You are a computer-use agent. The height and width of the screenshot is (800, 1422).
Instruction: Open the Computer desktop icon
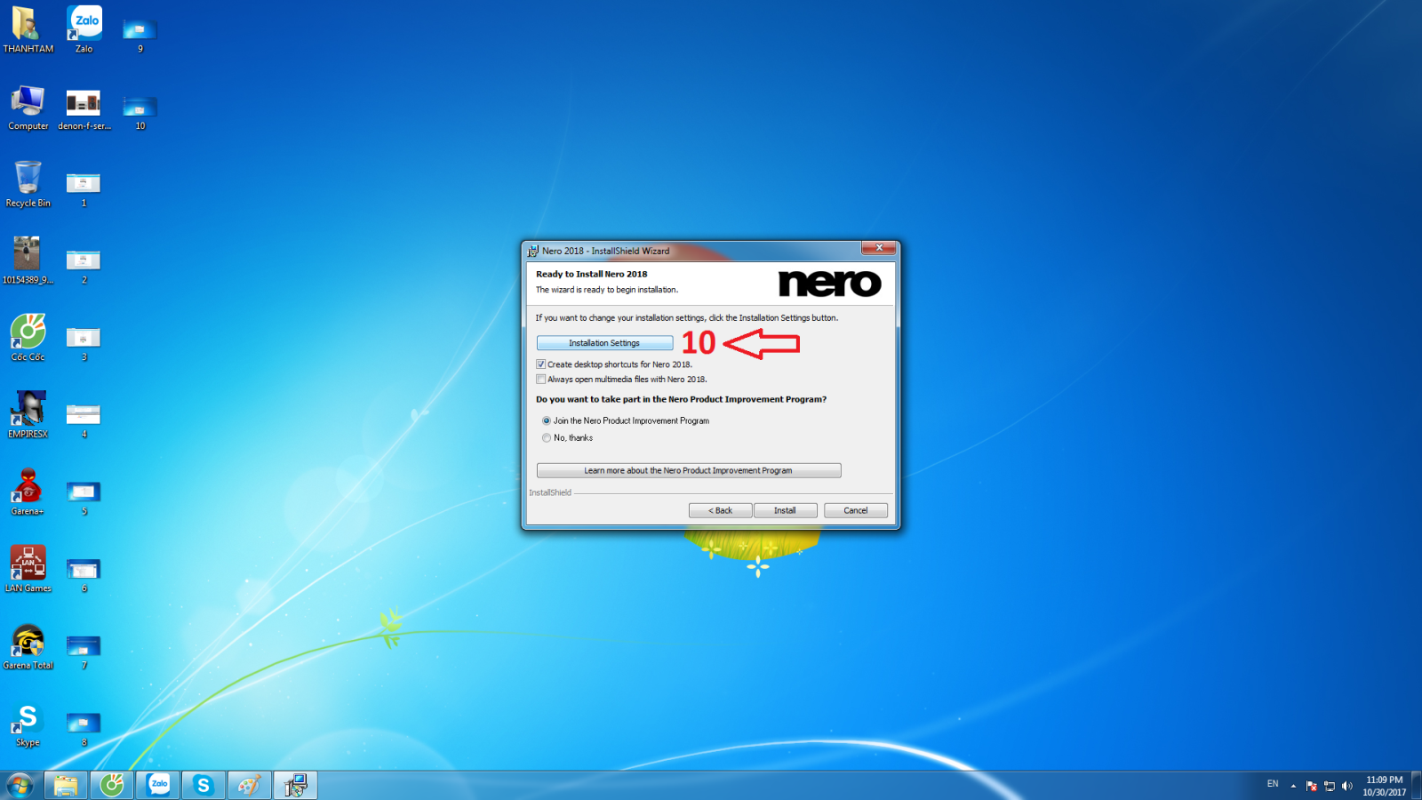(x=28, y=104)
